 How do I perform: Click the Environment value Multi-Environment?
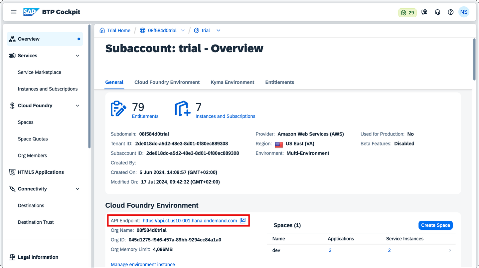[308, 153]
